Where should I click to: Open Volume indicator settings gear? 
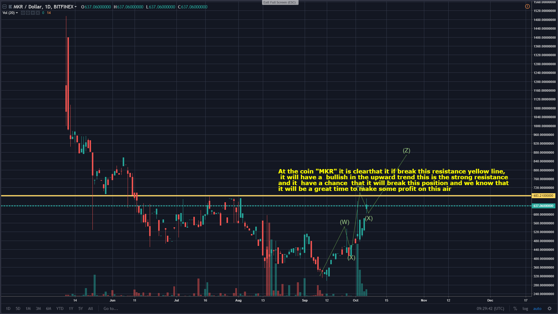point(28,13)
